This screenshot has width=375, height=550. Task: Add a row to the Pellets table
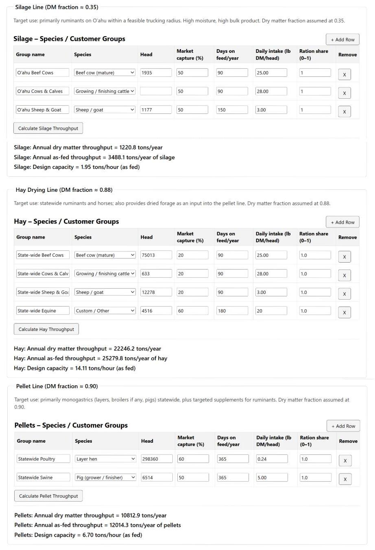point(343,426)
